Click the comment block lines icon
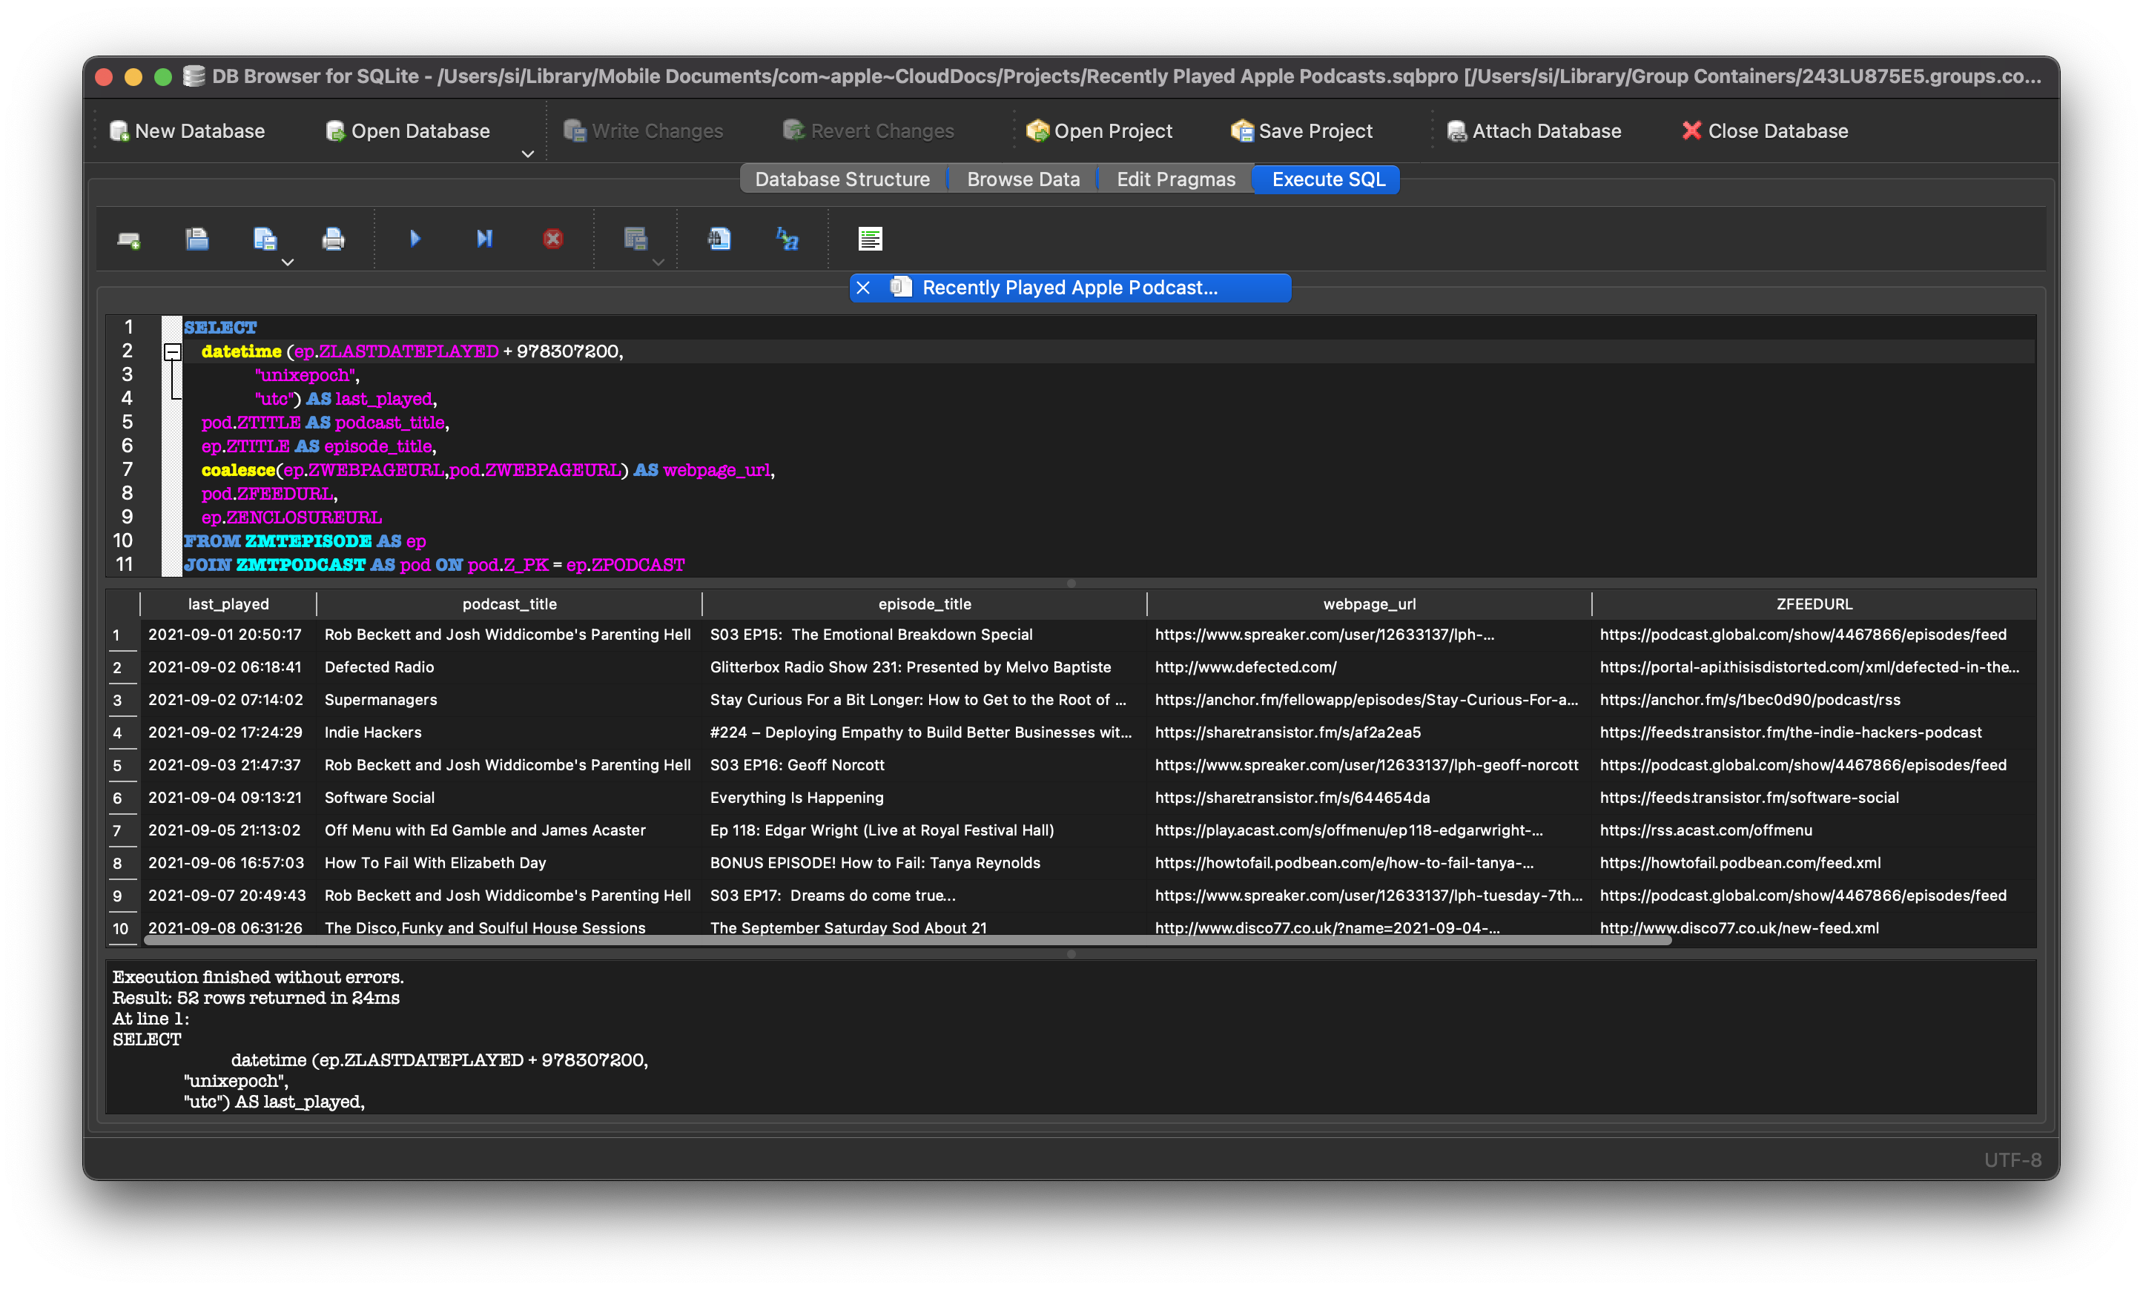The height and width of the screenshot is (1290, 2143). (x=871, y=239)
